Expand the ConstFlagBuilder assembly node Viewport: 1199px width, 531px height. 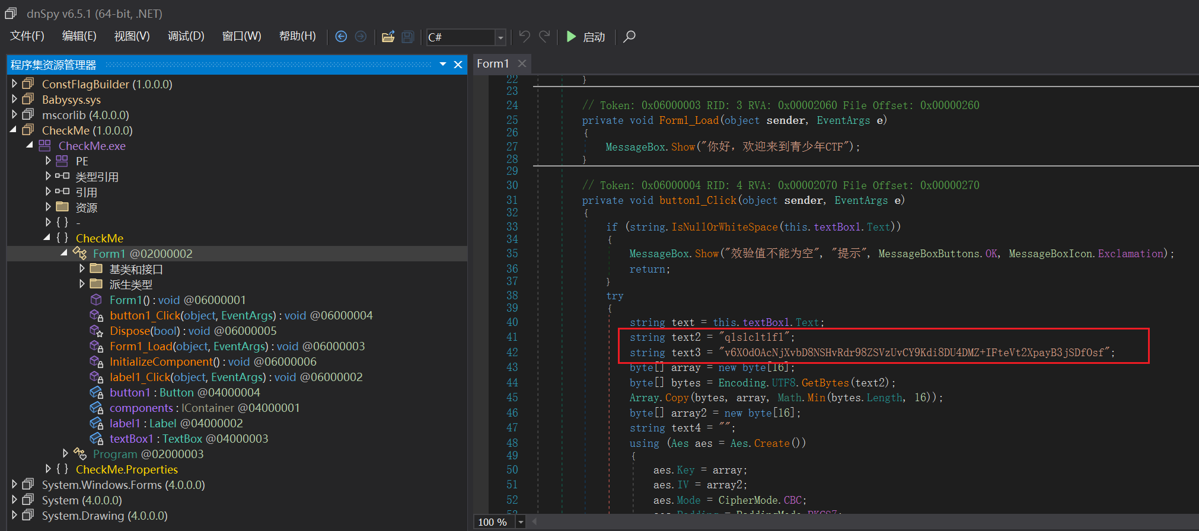tap(14, 84)
